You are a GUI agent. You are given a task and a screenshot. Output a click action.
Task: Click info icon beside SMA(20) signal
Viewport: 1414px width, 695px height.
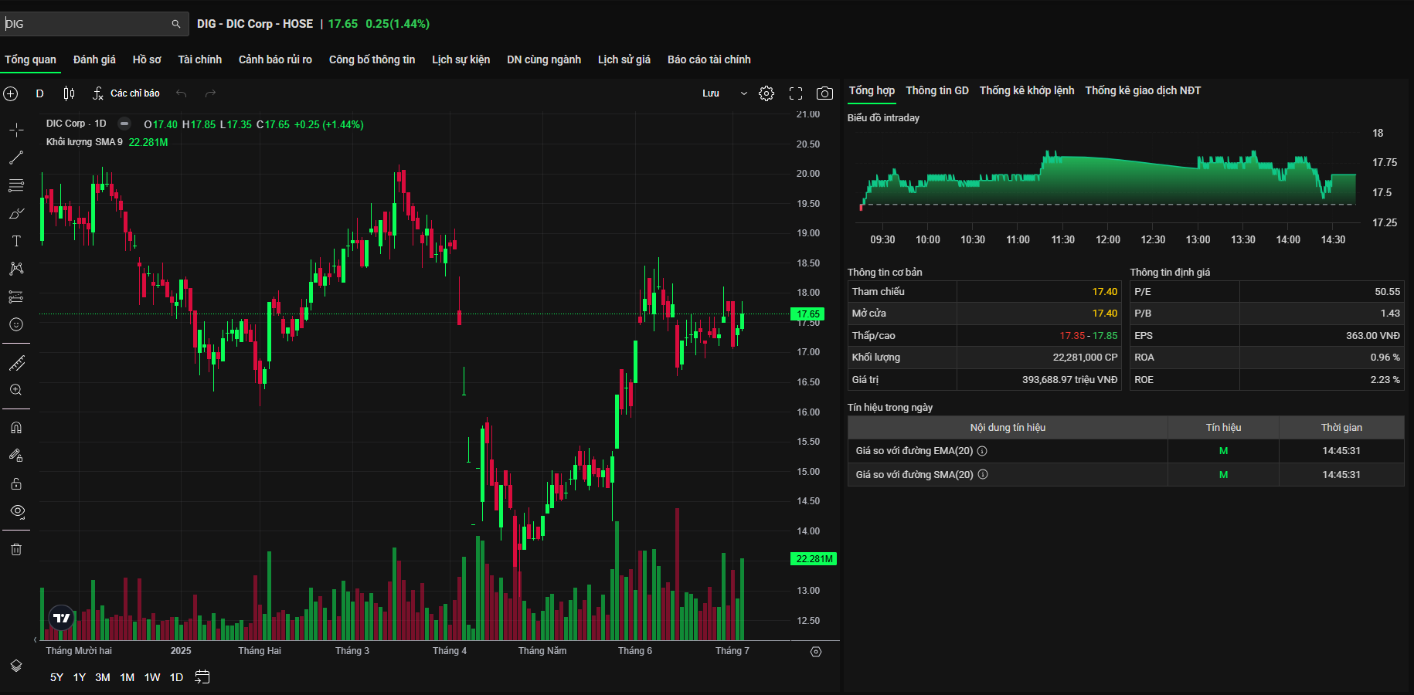pyautogui.click(x=983, y=475)
